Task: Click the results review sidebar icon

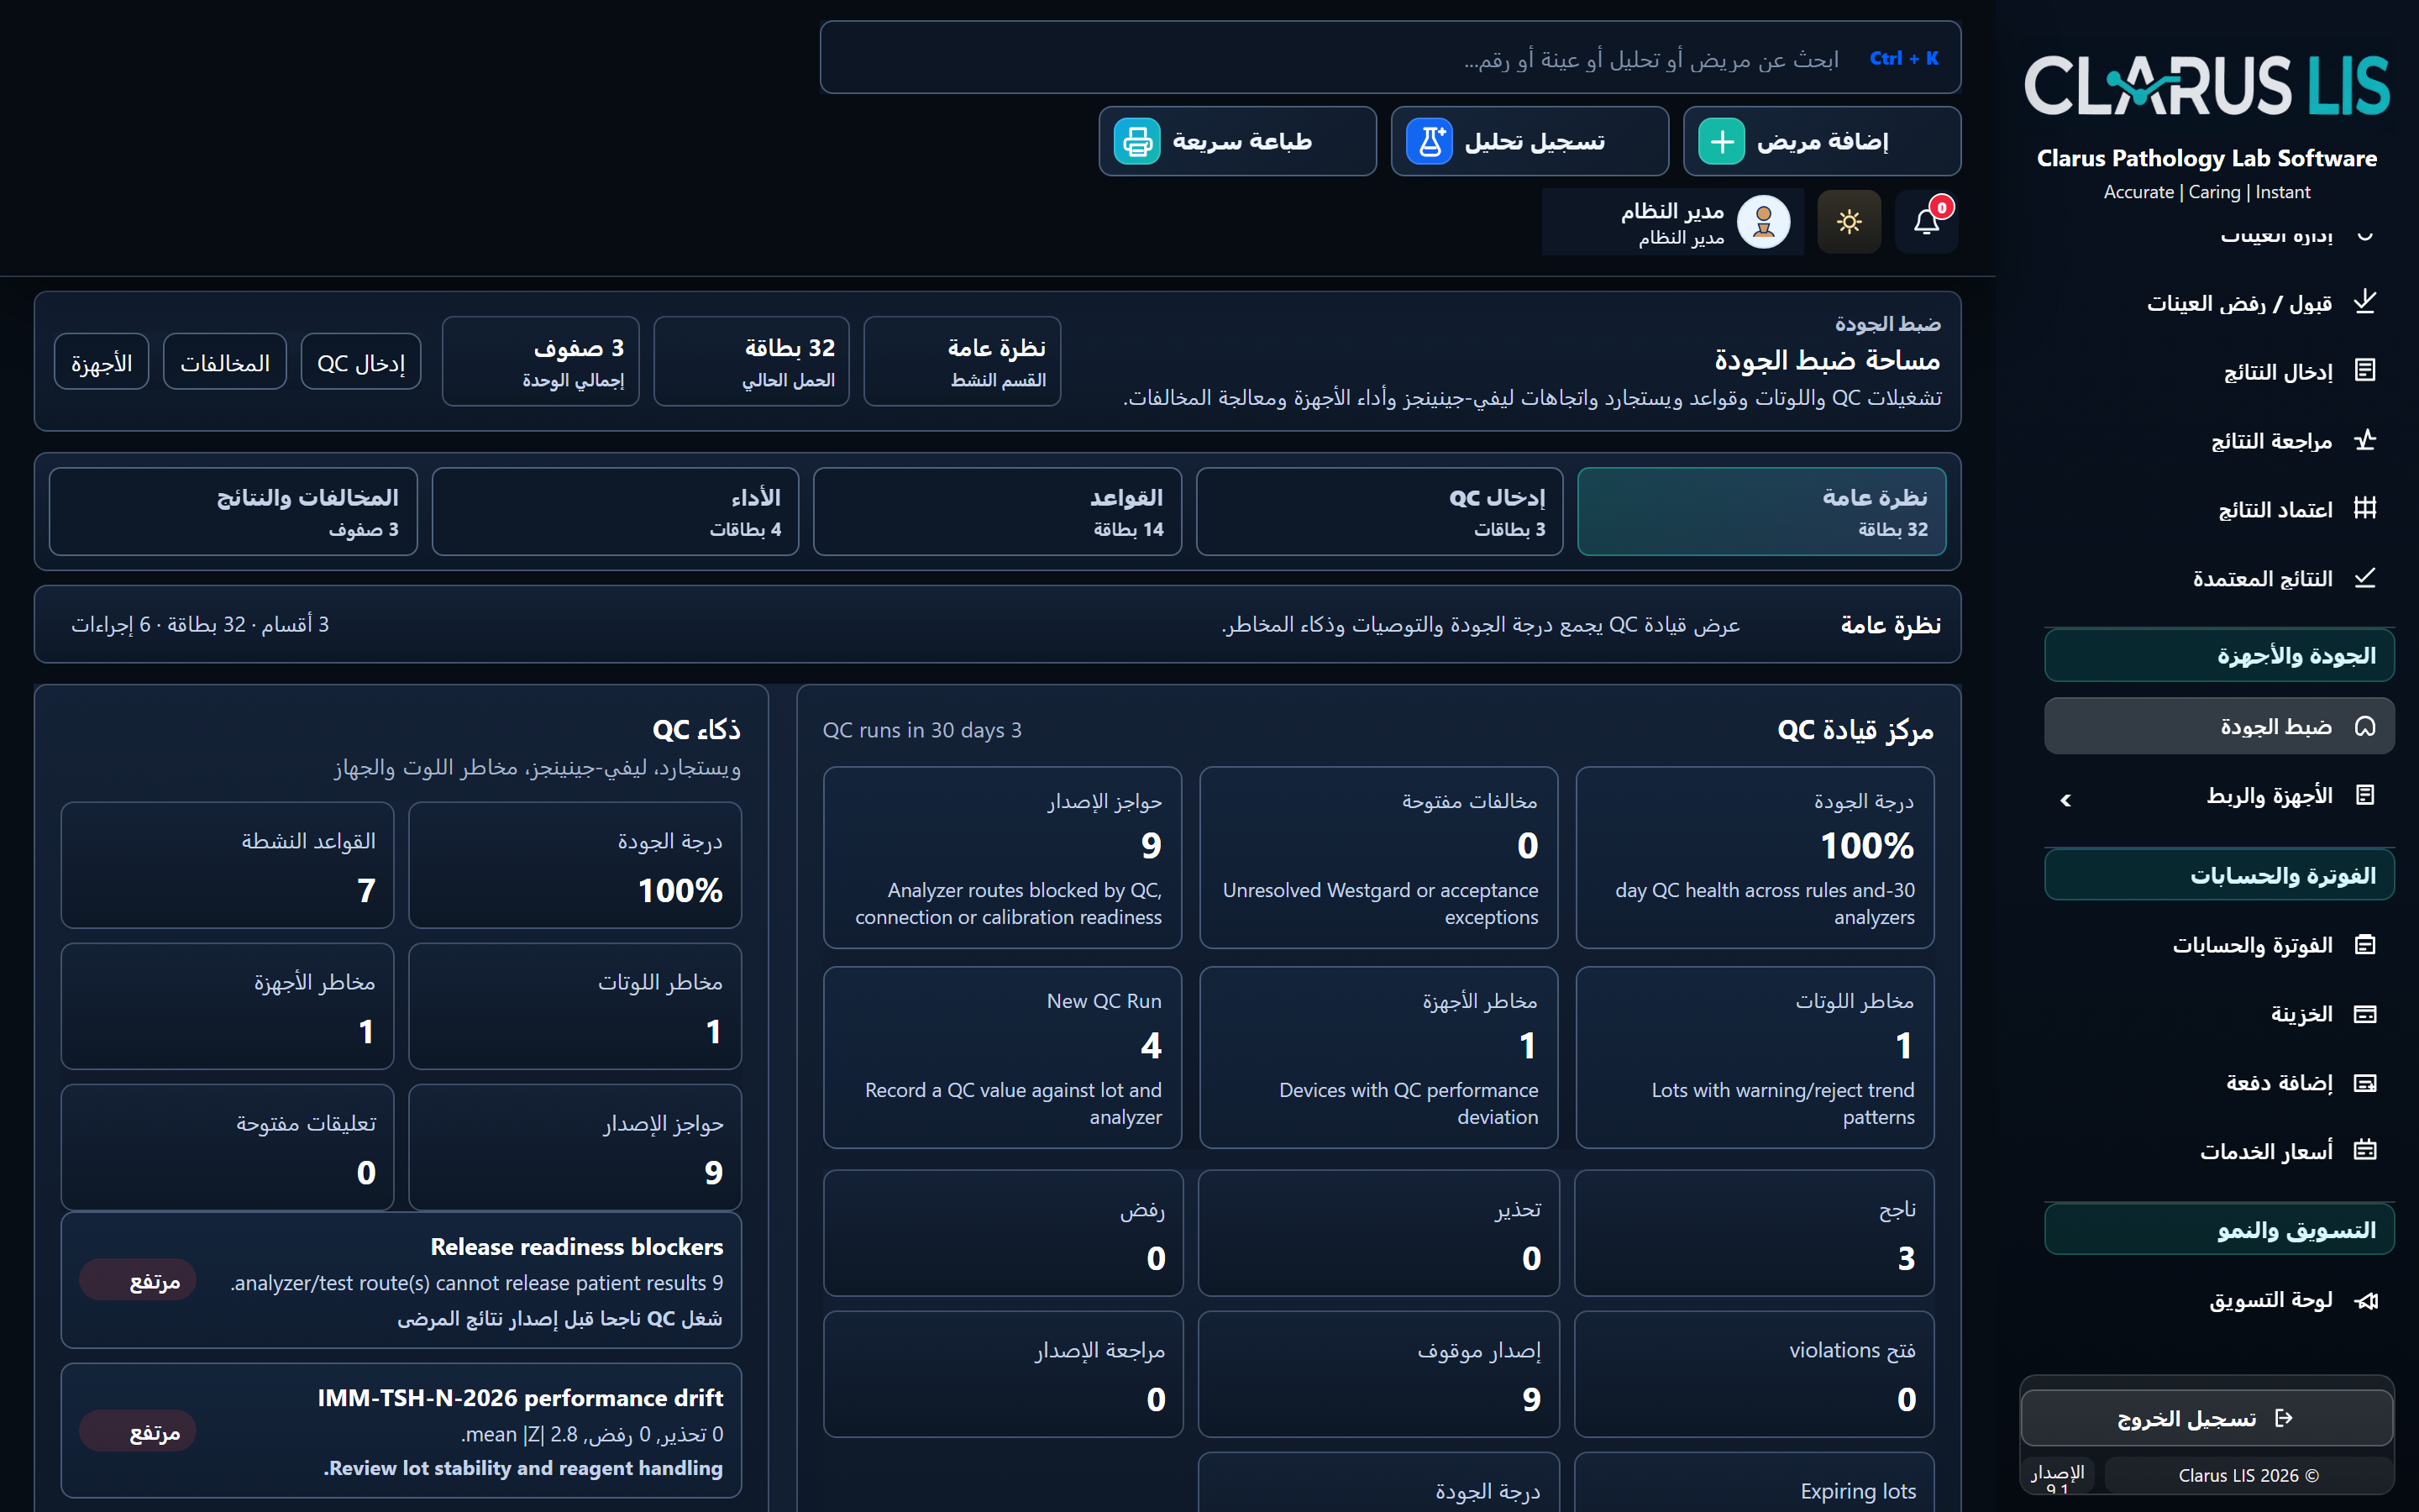Action: tap(2364, 440)
